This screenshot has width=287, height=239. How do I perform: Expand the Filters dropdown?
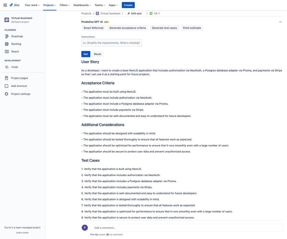65,5
